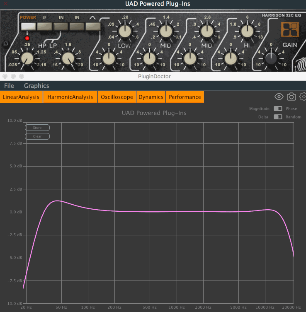Click the HI band gain knob

coord(231,59)
